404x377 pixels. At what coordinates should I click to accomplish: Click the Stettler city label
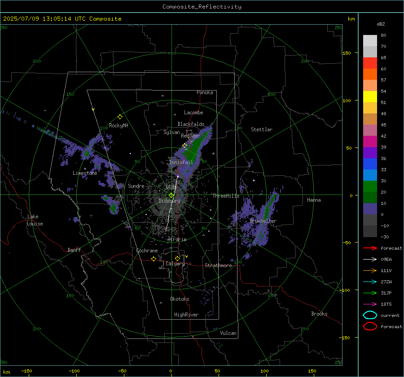(x=262, y=130)
